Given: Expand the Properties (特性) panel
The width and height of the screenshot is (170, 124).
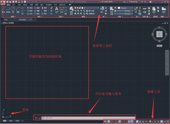Looking at the screenshot, I should click(120, 17).
